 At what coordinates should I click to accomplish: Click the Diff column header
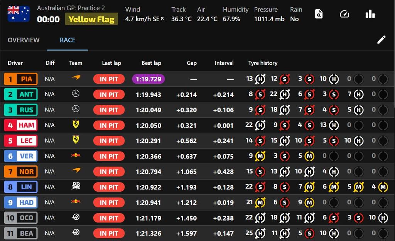pyautogui.click(x=50, y=63)
